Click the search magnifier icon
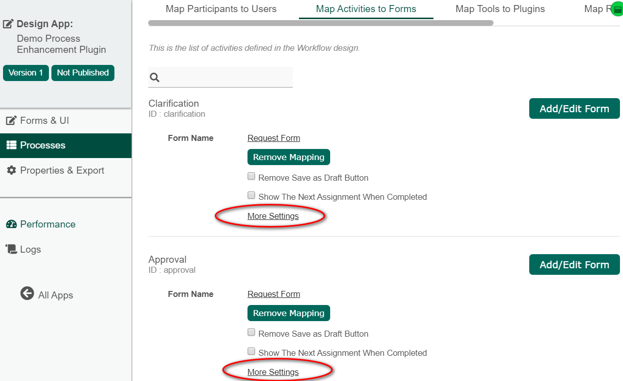The height and width of the screenshot is (381, 623). 155,78
